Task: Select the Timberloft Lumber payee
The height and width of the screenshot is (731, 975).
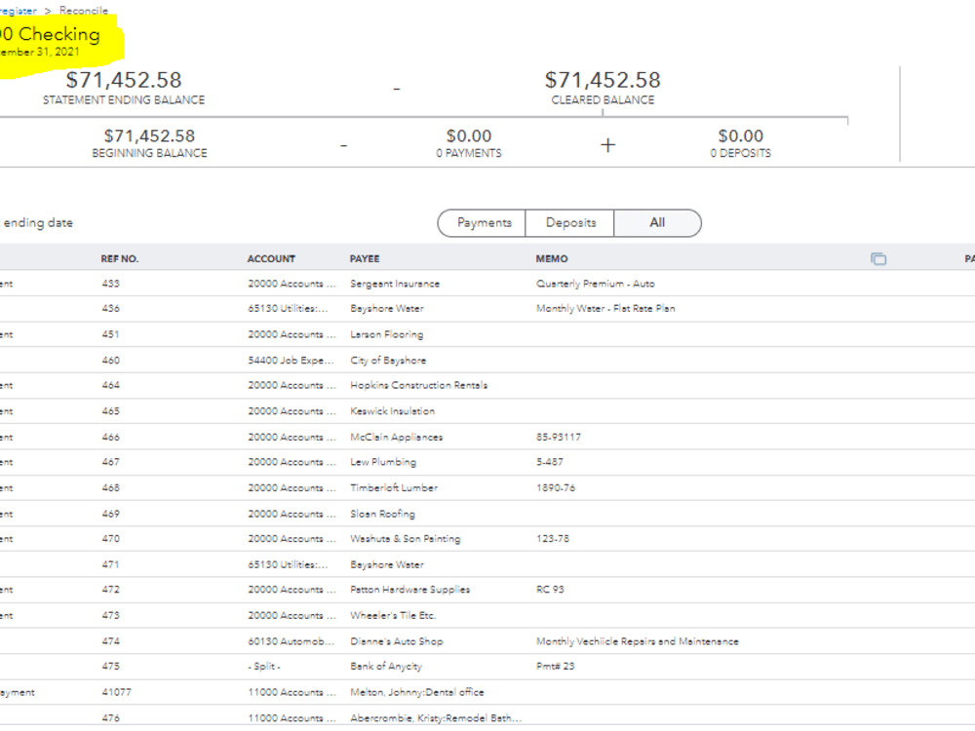Action: tap(394, 488)
